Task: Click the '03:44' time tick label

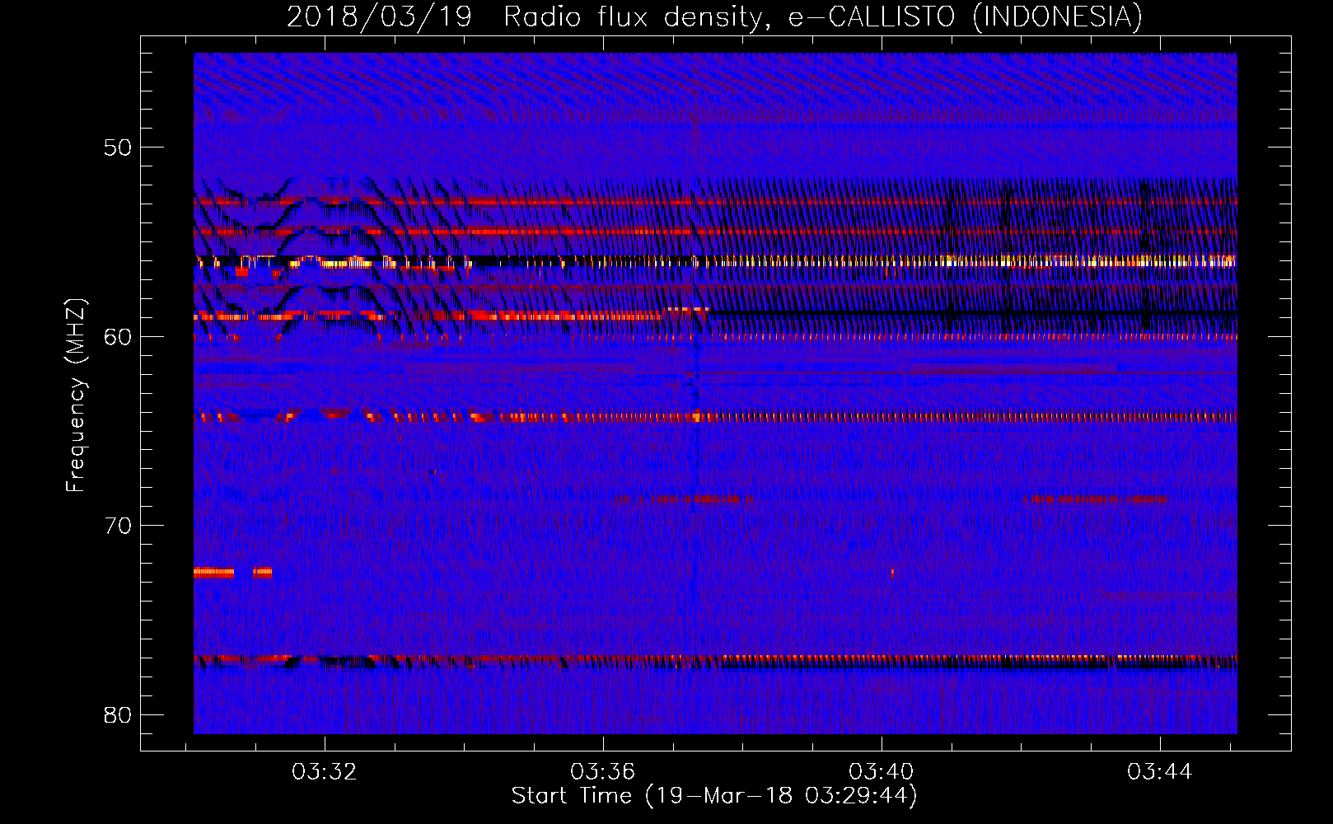Action: tap(1160, 771)
